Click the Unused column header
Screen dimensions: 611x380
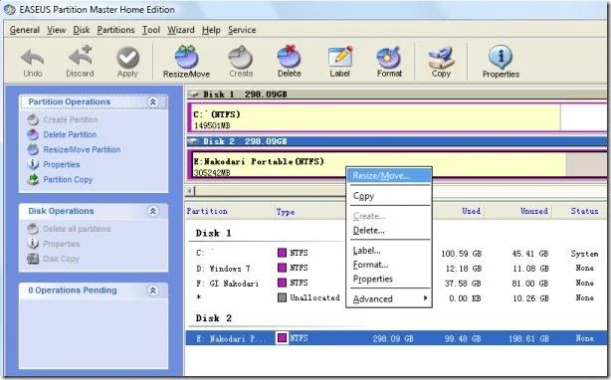(533, 211)
